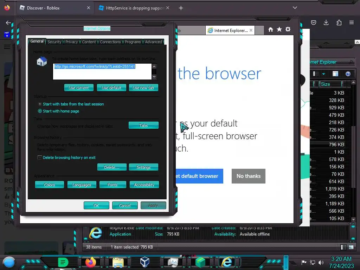Close the Discover - Roblox tab
Image resolution: width=360 pixels, height=270 pixels.
(89, 8)
